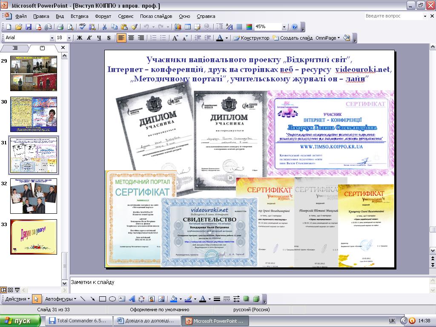Open OmniPage toolbar dropdown
436x327 pixels.
[328, 38]
